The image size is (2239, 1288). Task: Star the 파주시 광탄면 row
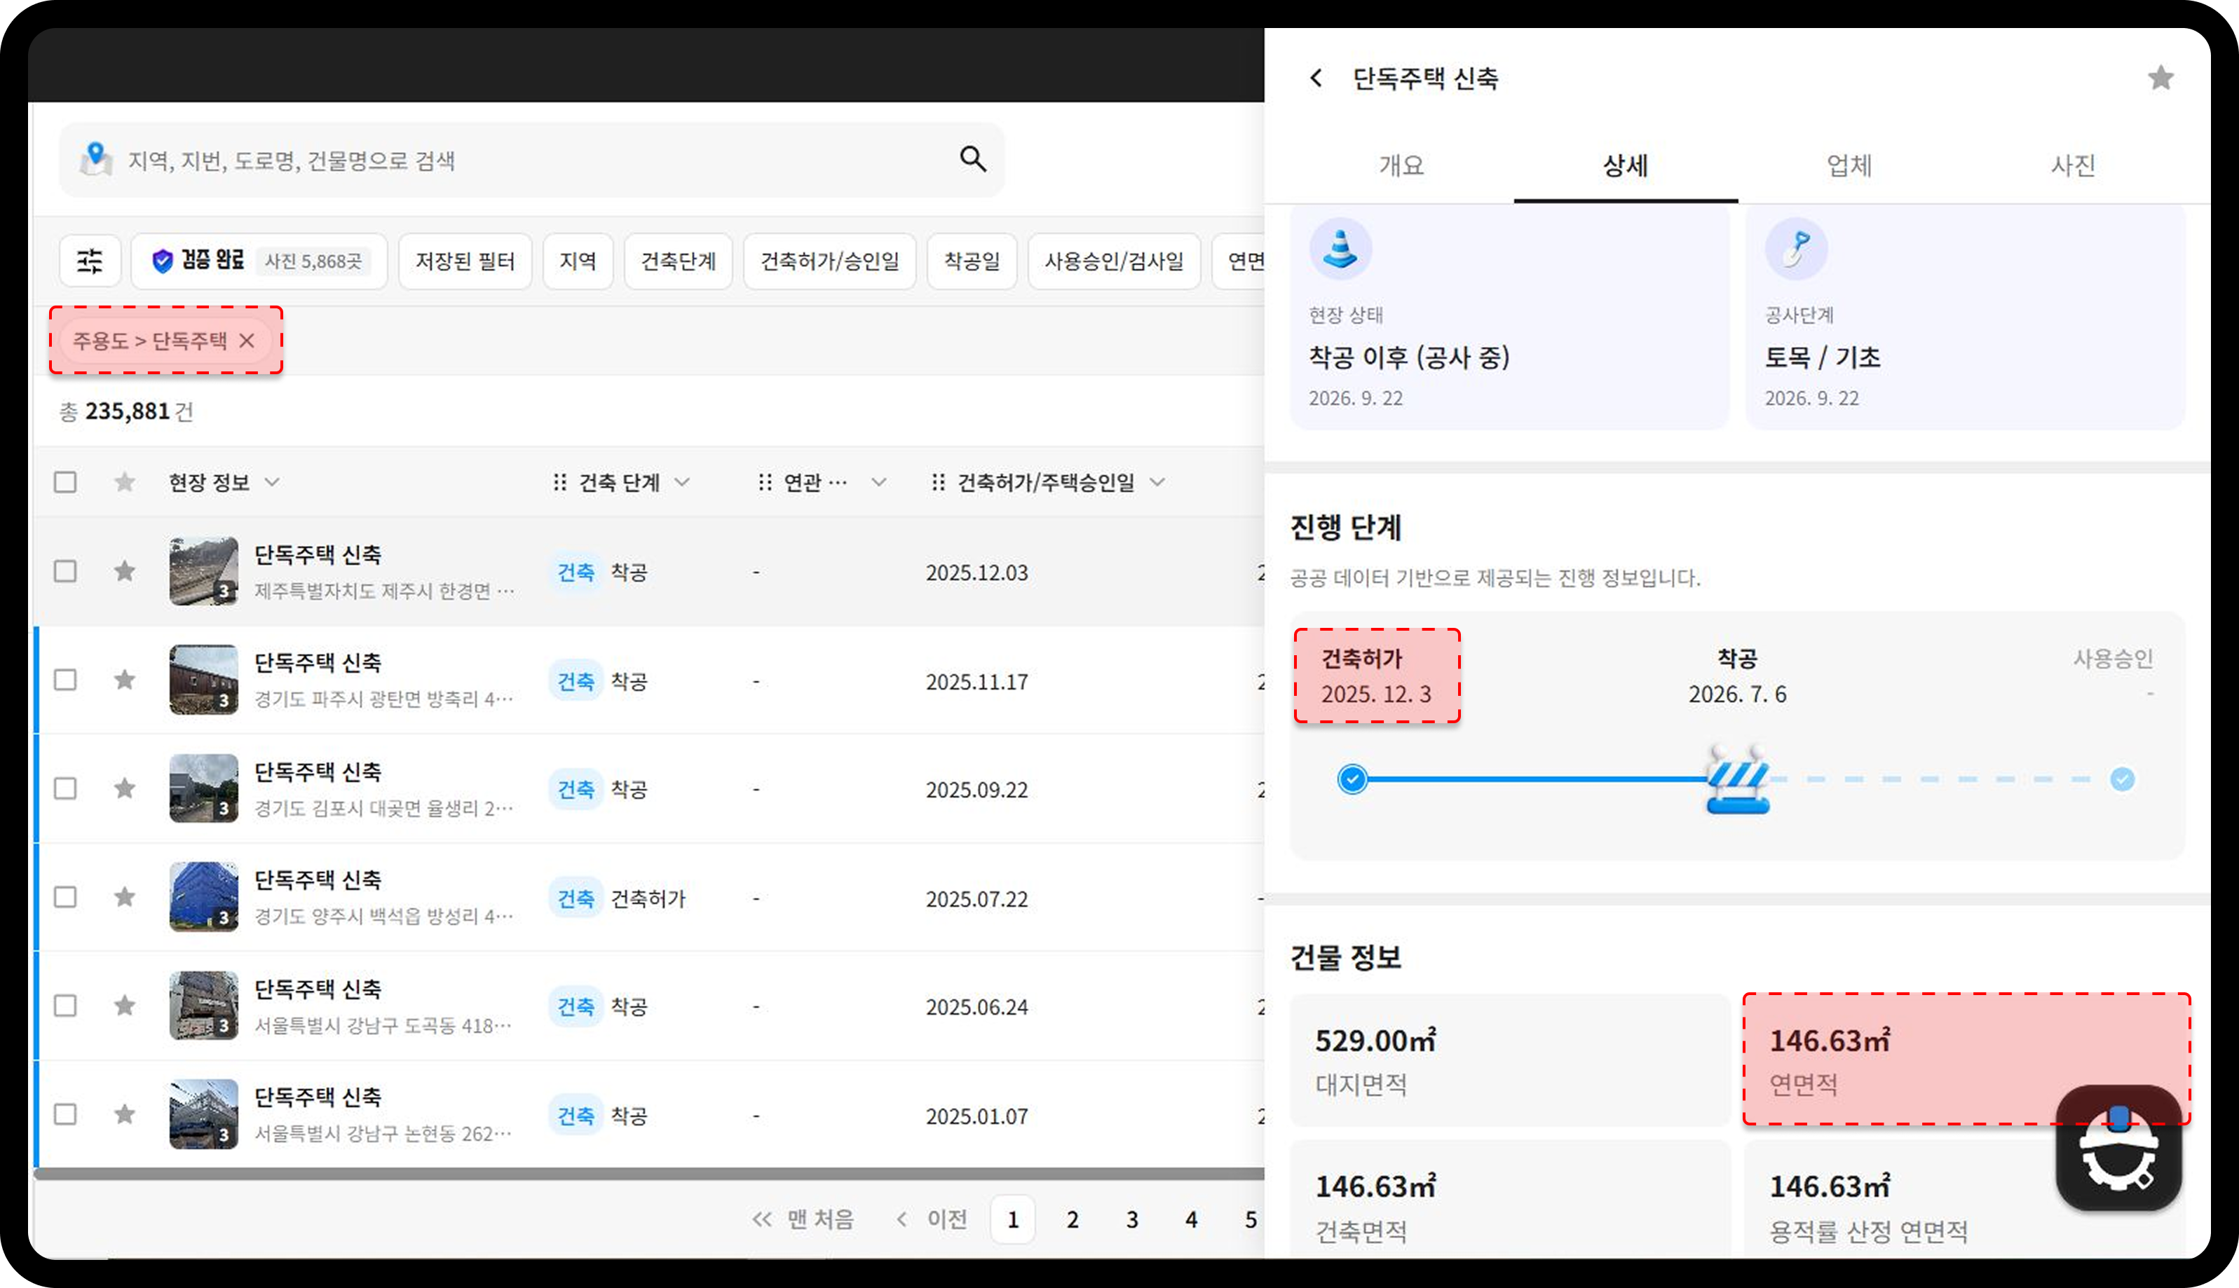coord(125,679)
